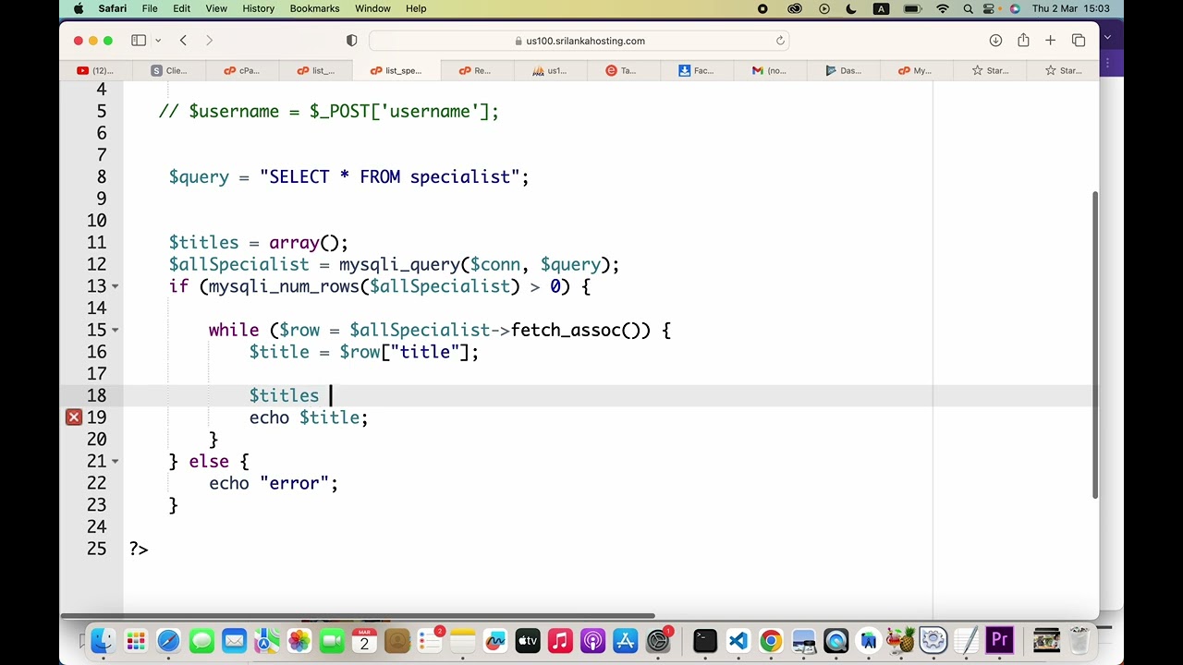The width and height of the screenshot is (1183, 665).
Task: Open the Apple menu
Action: (79, 8)
